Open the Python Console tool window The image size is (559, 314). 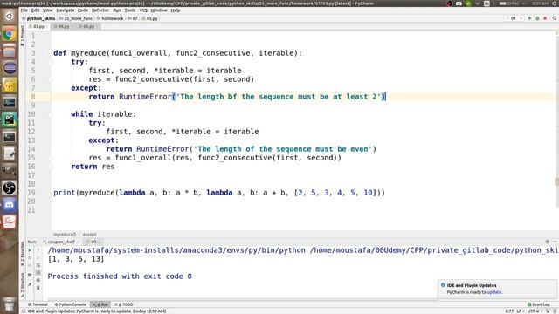70,304
